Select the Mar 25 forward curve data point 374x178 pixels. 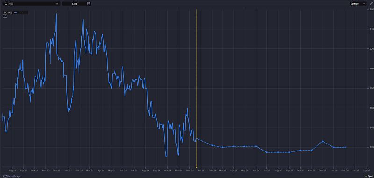click(x=223, y=147)
